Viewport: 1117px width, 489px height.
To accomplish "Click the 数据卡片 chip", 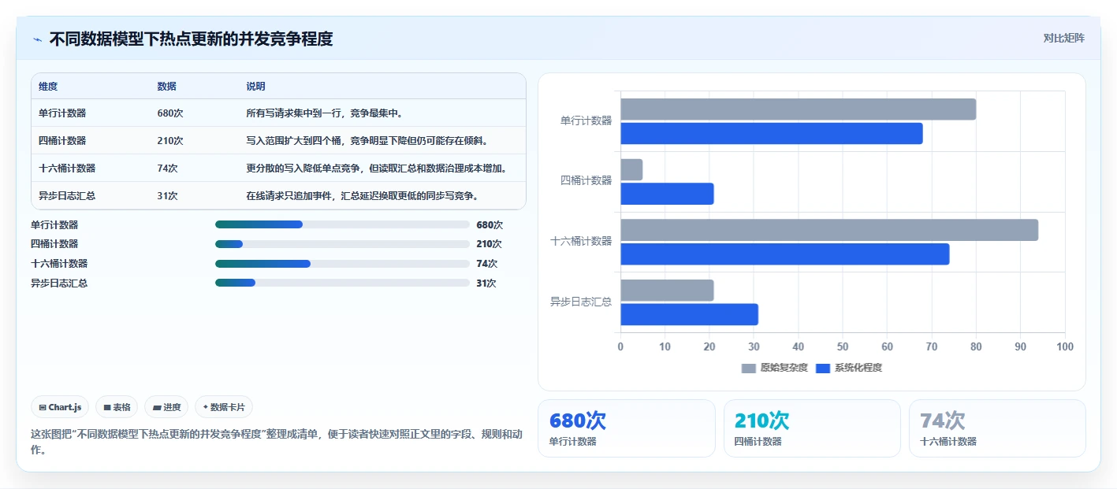I will (x=224, y=407).
